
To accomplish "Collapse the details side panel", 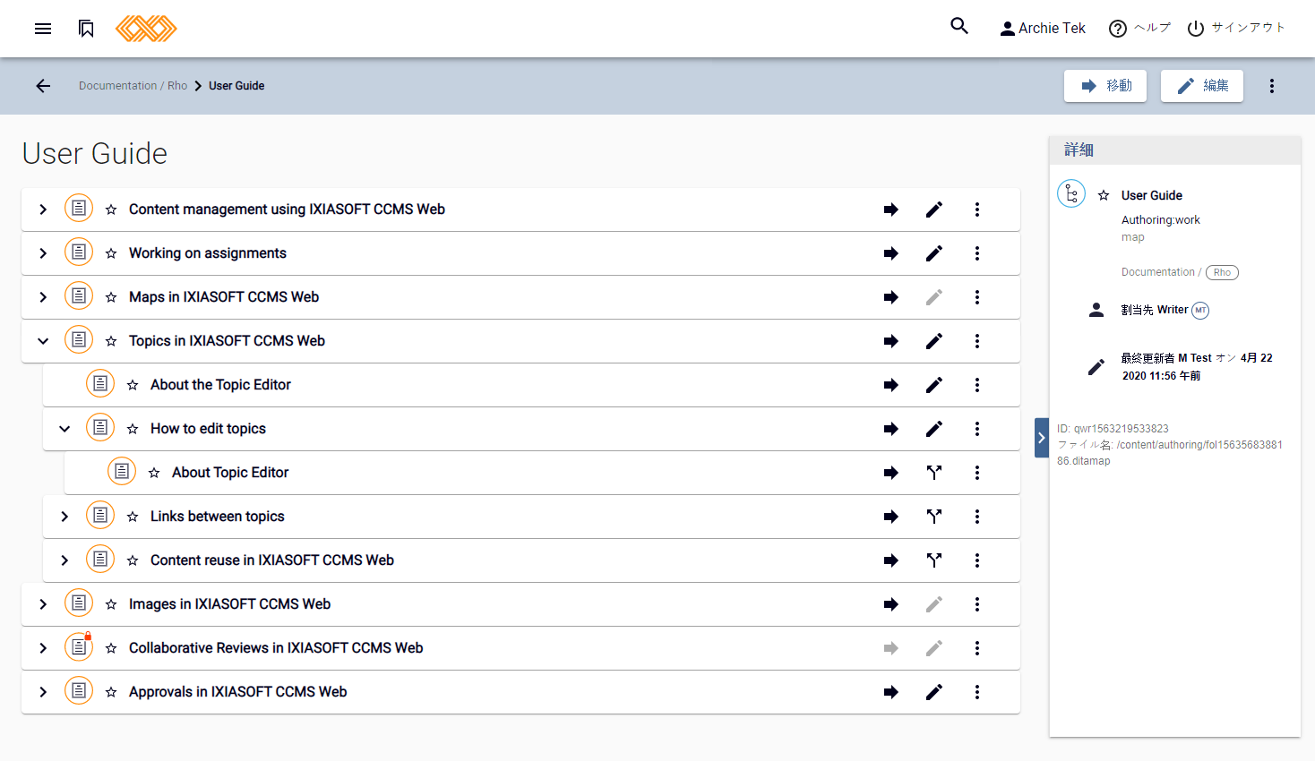I will (1042, 438).
